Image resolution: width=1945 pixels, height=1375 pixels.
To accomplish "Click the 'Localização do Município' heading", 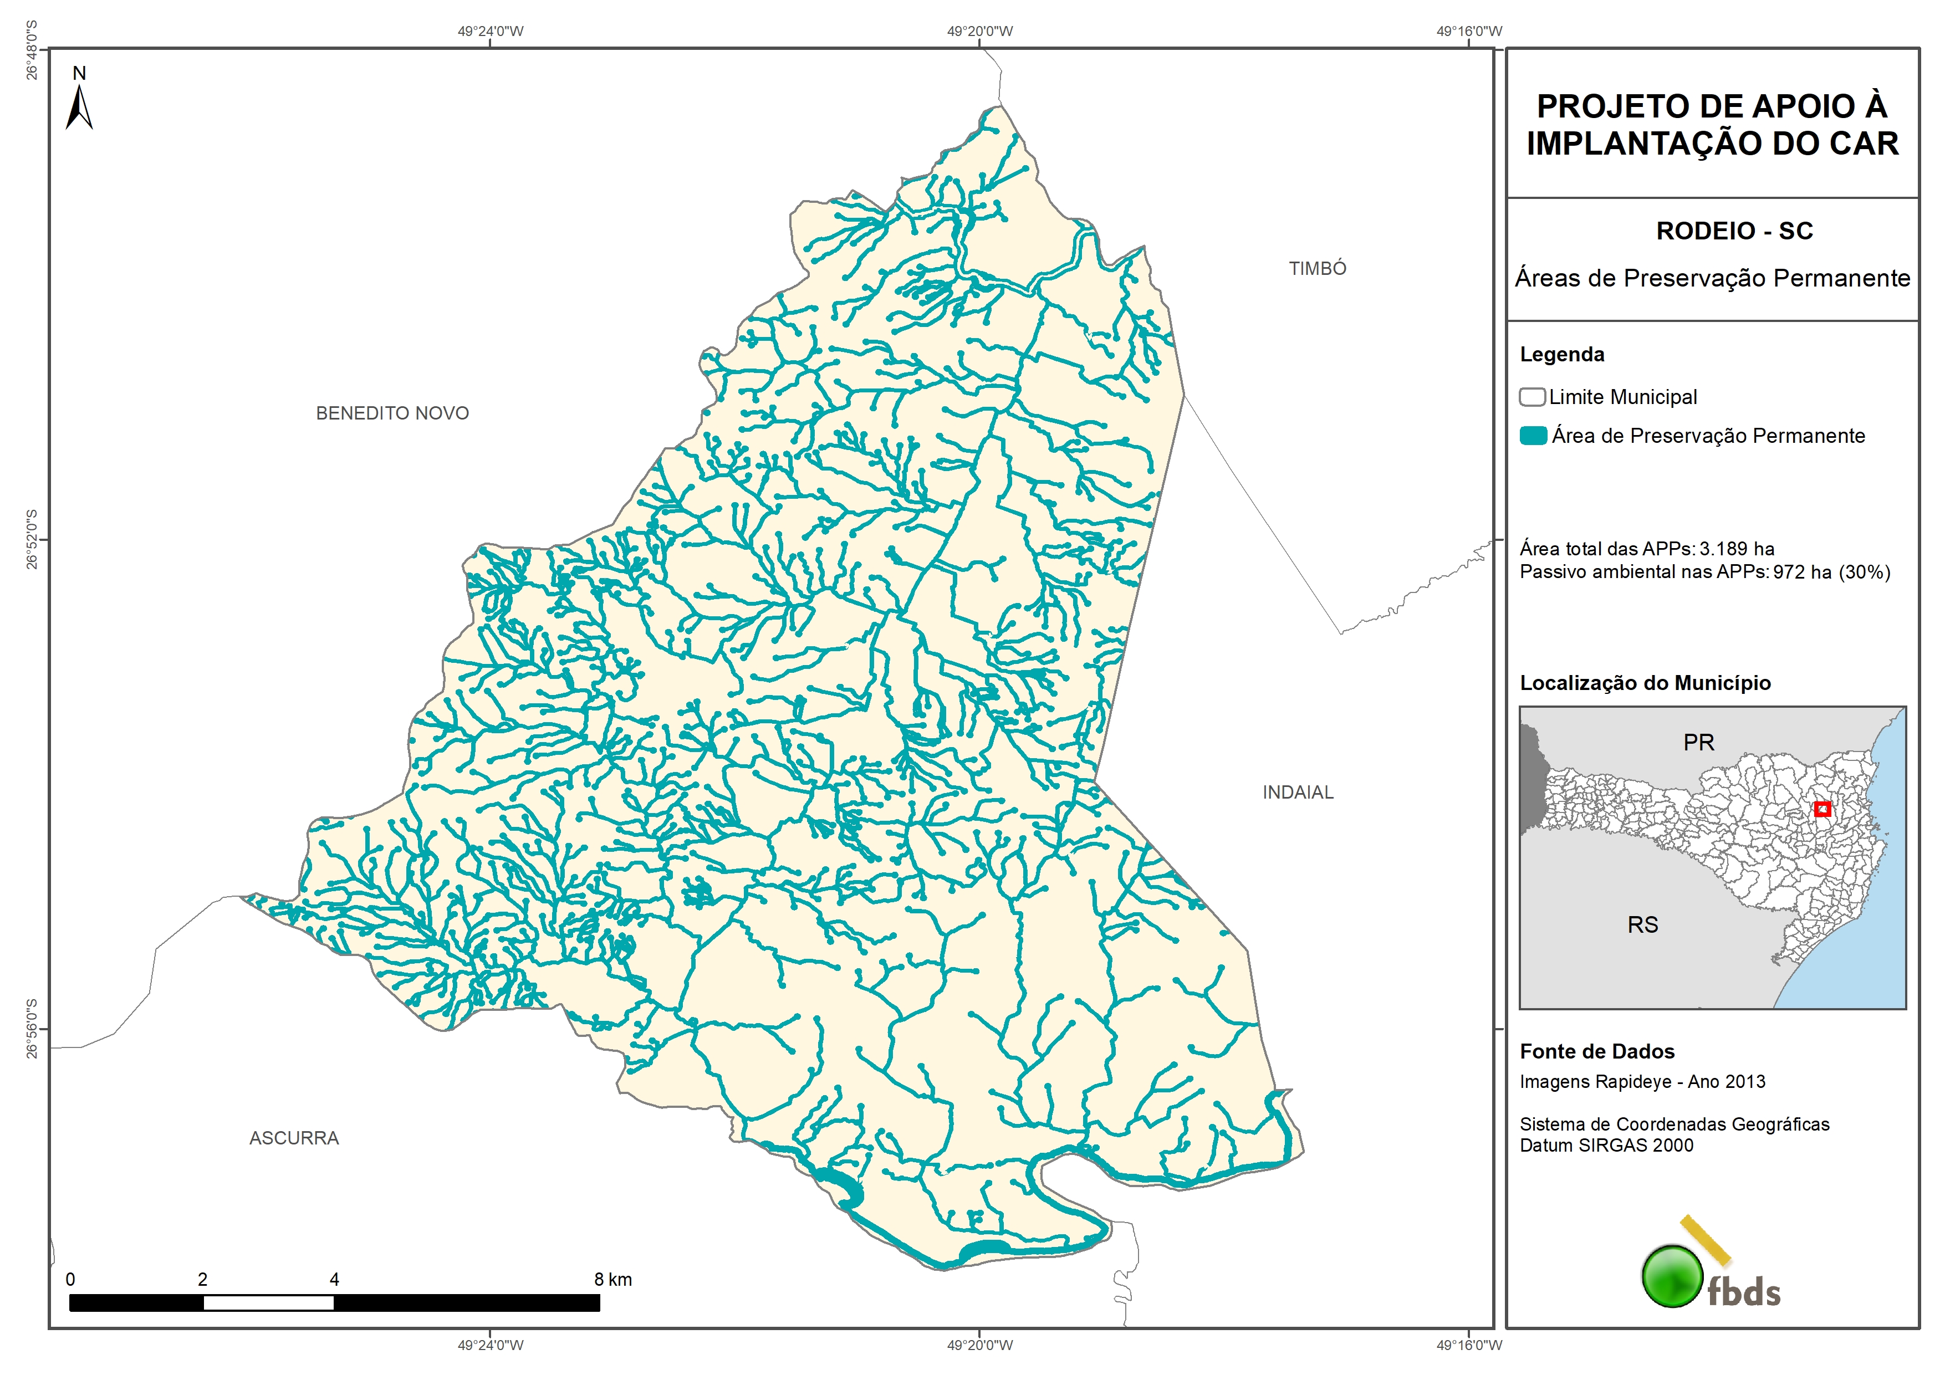I will pyautogui.click(x=1645, y=683).
